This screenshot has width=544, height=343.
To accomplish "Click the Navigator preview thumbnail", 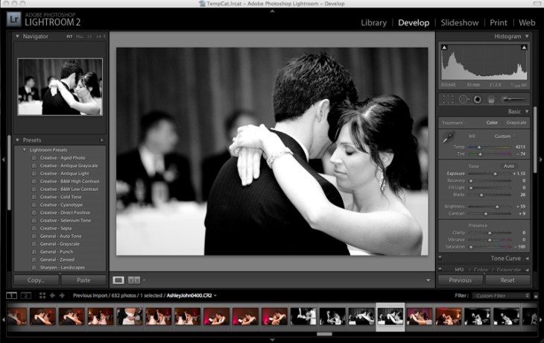I will pyautogui.click(x=60, y=86).
